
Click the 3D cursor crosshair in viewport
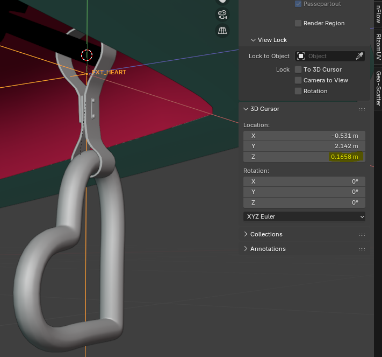point(87,55)
